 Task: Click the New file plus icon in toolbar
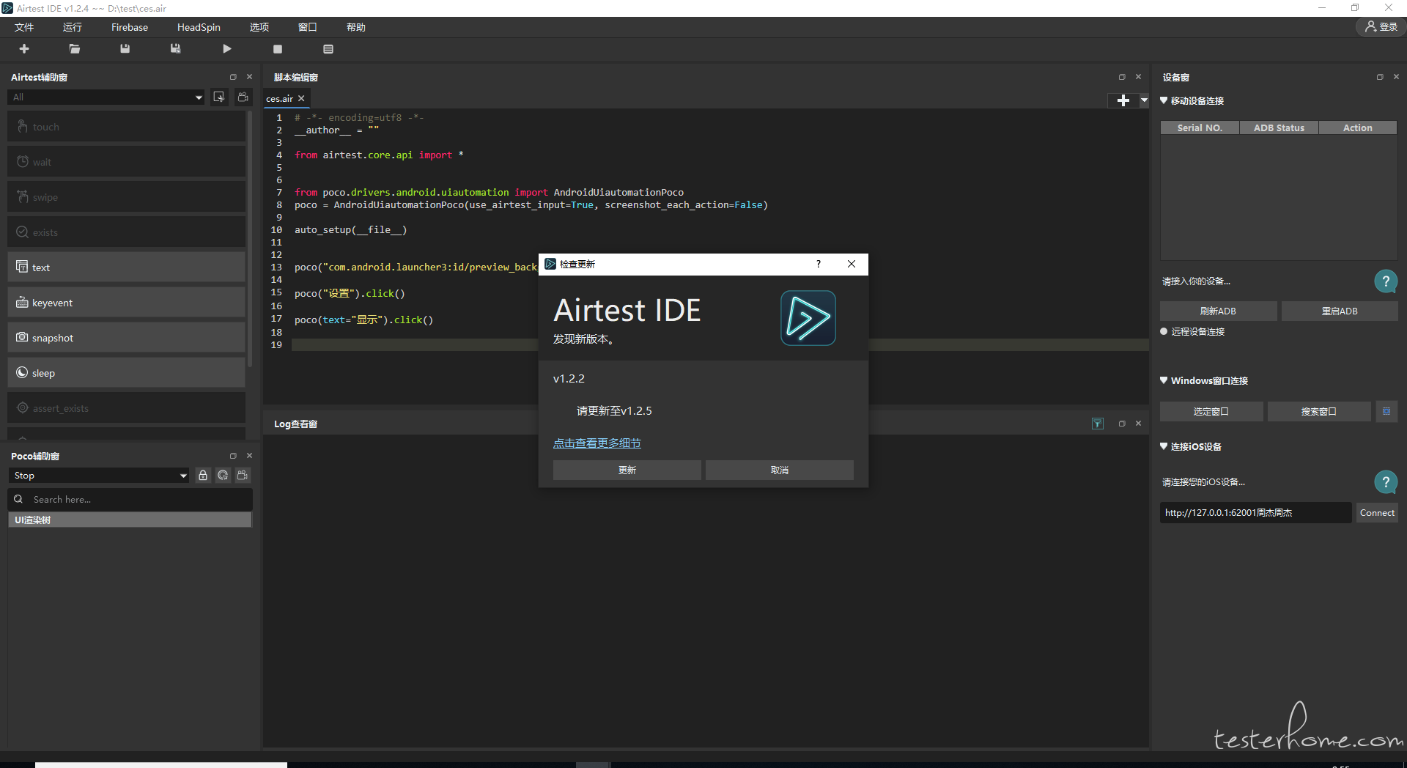(x=24, y=48)
